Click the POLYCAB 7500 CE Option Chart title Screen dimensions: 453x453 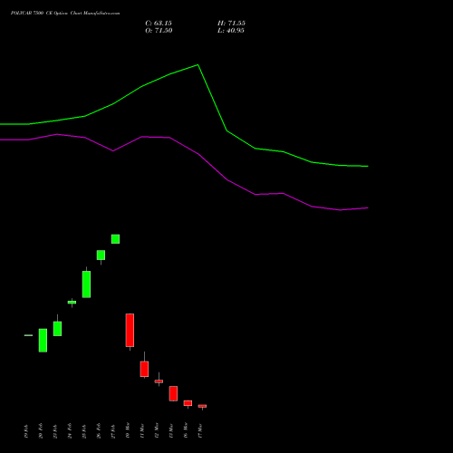(65, 14)
